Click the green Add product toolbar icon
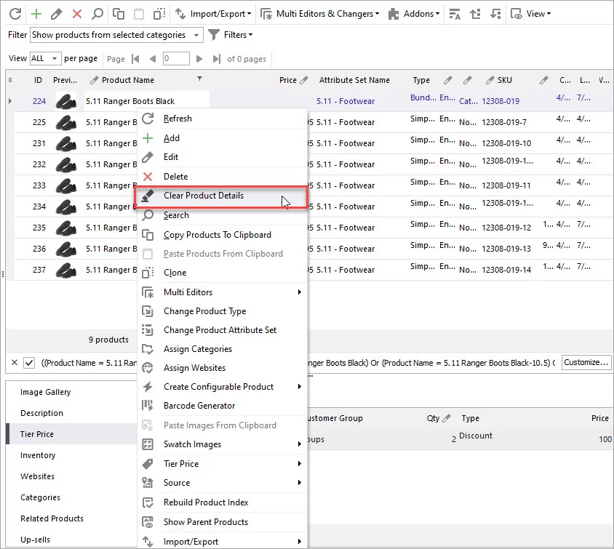 click(36, 14)
